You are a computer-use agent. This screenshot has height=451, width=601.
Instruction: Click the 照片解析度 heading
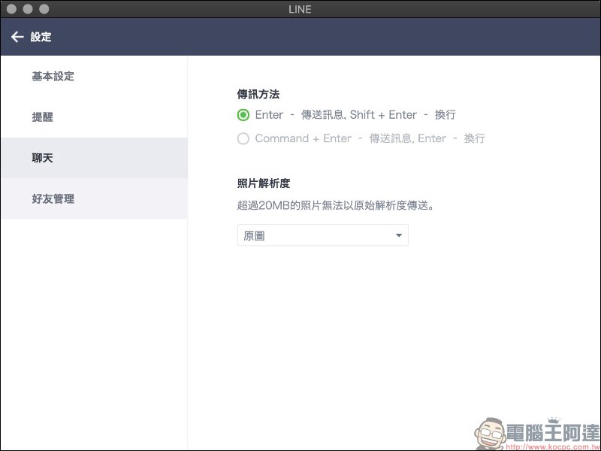point(264,183)
